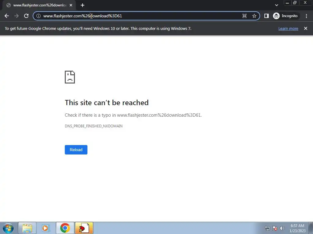313x234 pixels.
Task: Open network icon in system tray
Action: [267, 228]
